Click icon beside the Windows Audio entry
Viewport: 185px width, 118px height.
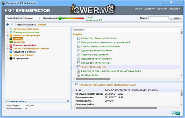tap(78, 75)
